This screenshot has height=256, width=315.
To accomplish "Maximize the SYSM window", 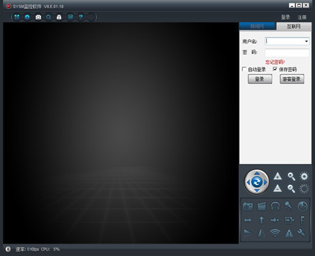I will [x=299, y=5].
